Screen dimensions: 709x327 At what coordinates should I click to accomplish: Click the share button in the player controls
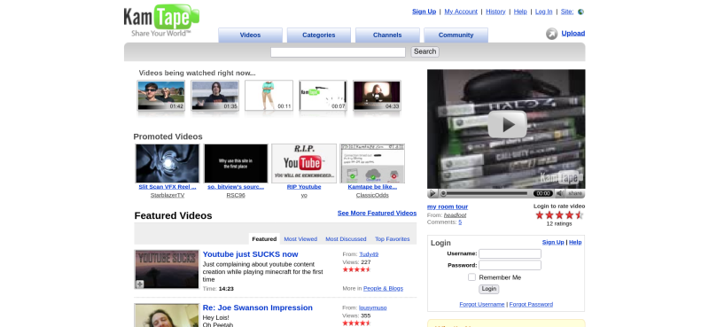coord(575,193)
